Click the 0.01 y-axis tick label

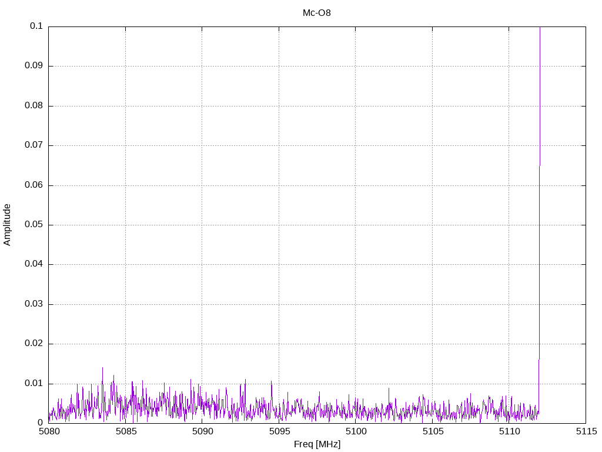point(34,384)
